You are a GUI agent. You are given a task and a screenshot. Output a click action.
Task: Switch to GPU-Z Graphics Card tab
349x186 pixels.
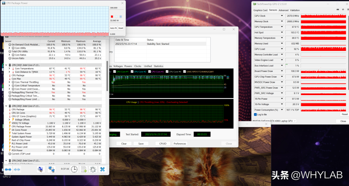(260, 10)
